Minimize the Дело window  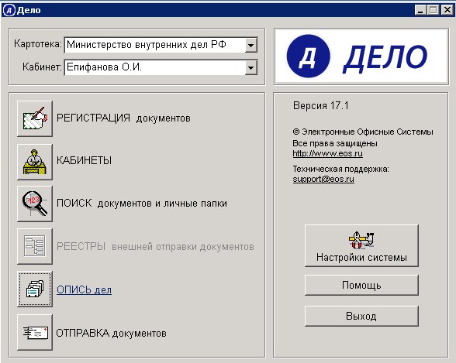[x=420, y=10]
